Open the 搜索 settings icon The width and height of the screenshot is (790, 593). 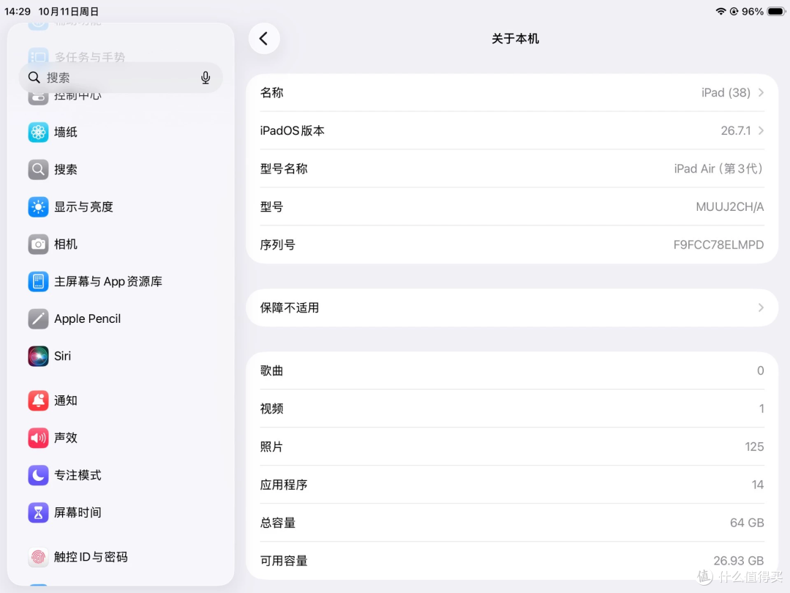pyautogui.click(x=38, y=169)
